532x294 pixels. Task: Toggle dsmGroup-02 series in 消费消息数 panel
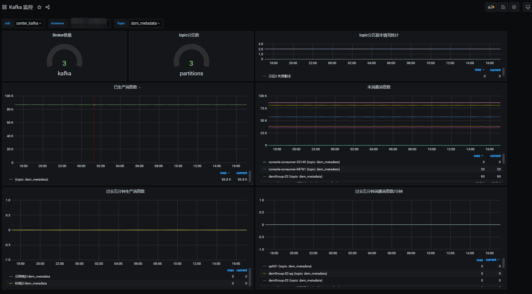(x=295, y=281)
